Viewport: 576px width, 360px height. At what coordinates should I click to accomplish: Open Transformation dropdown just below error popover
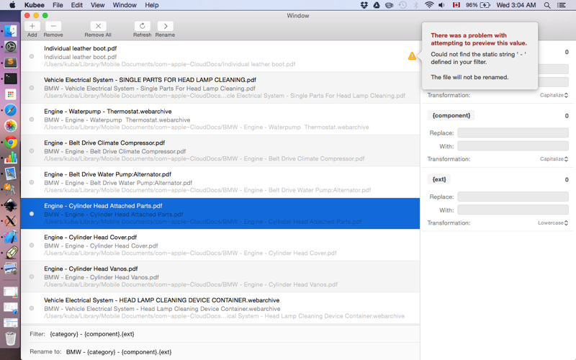click(x=554, y=95)
